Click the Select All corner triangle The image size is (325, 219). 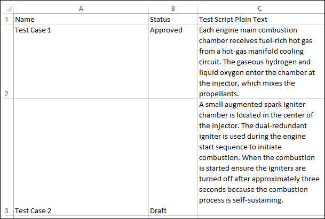tap(7, 9)
